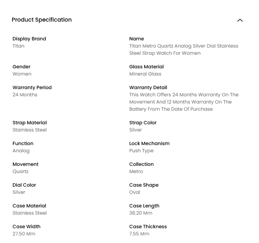Select the Strap Material Stainless Steel value
The image size is (259, 243).
(30, 130)
